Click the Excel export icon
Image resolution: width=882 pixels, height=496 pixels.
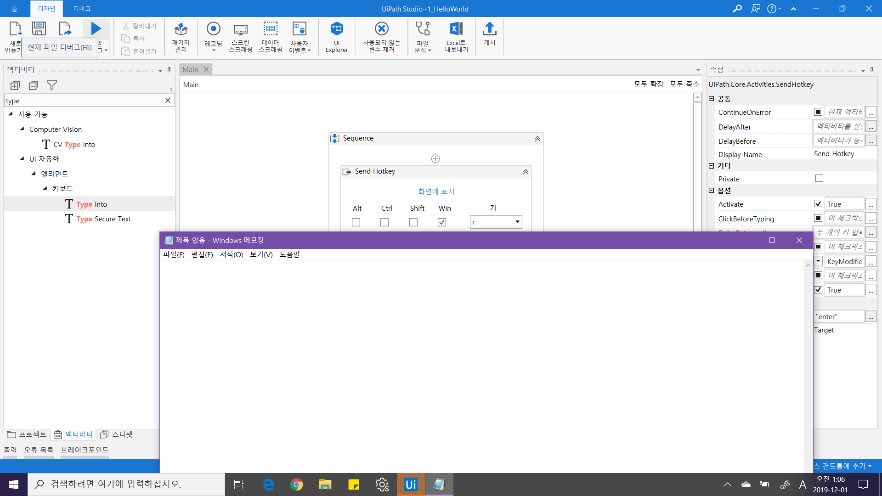(x=456, y=29)
